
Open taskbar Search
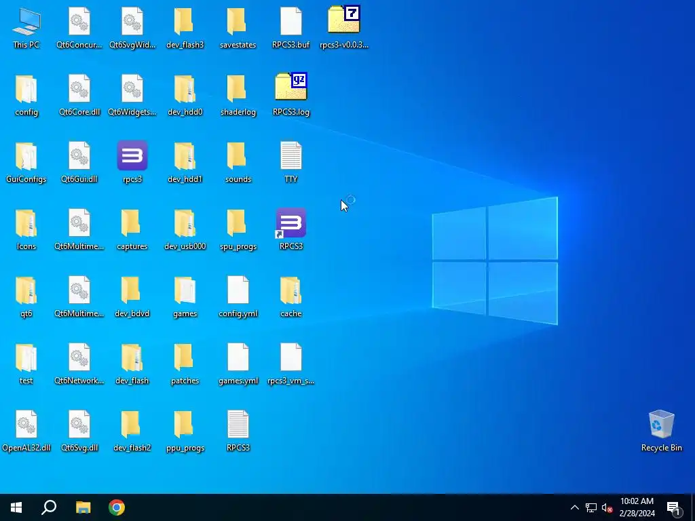(x=49, y=507)
